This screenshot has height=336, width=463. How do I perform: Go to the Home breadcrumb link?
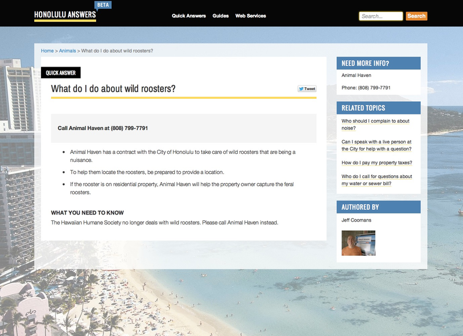click(x=47, y=51)
